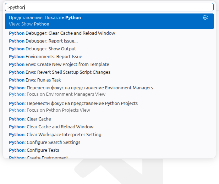Choose Python: Clear Cache and Reload Window
219x184 pixels.
(109, 127)
